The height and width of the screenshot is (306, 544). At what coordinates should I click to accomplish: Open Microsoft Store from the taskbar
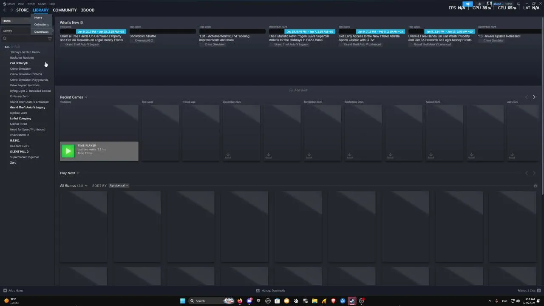(277, 301)
